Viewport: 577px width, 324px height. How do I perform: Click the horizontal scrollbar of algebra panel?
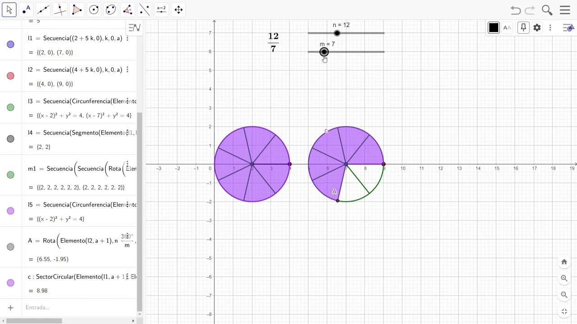pyautogui.click(x=34, y=321)
